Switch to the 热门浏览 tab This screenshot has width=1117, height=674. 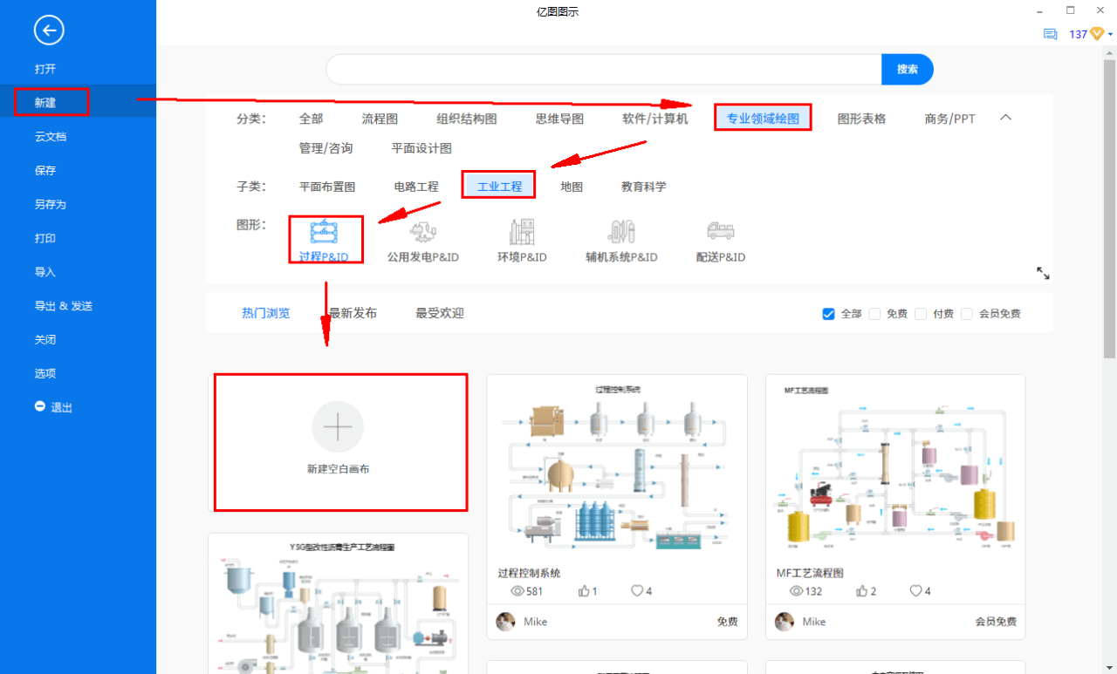265,313
